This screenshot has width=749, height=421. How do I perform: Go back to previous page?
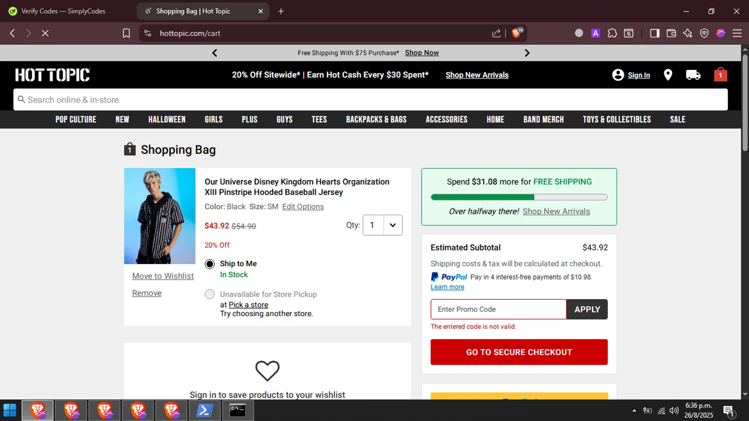click(x=12, y=33)
